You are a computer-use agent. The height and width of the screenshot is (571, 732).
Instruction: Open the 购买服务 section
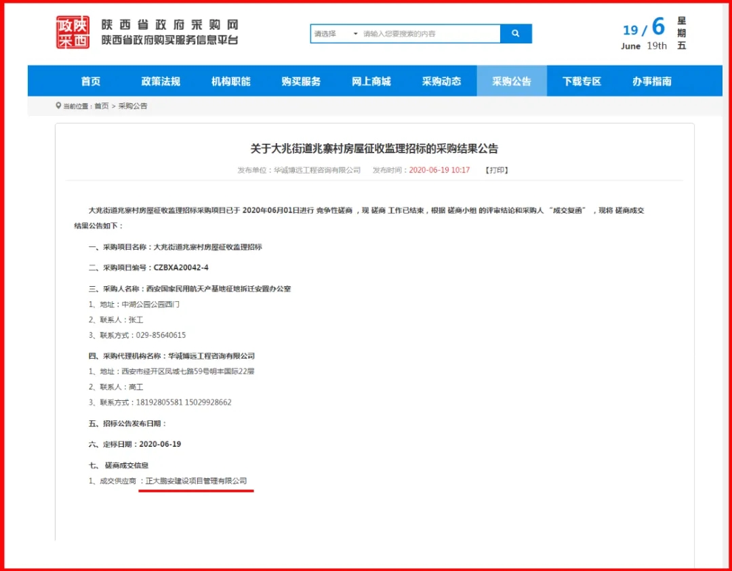point(301,81)
